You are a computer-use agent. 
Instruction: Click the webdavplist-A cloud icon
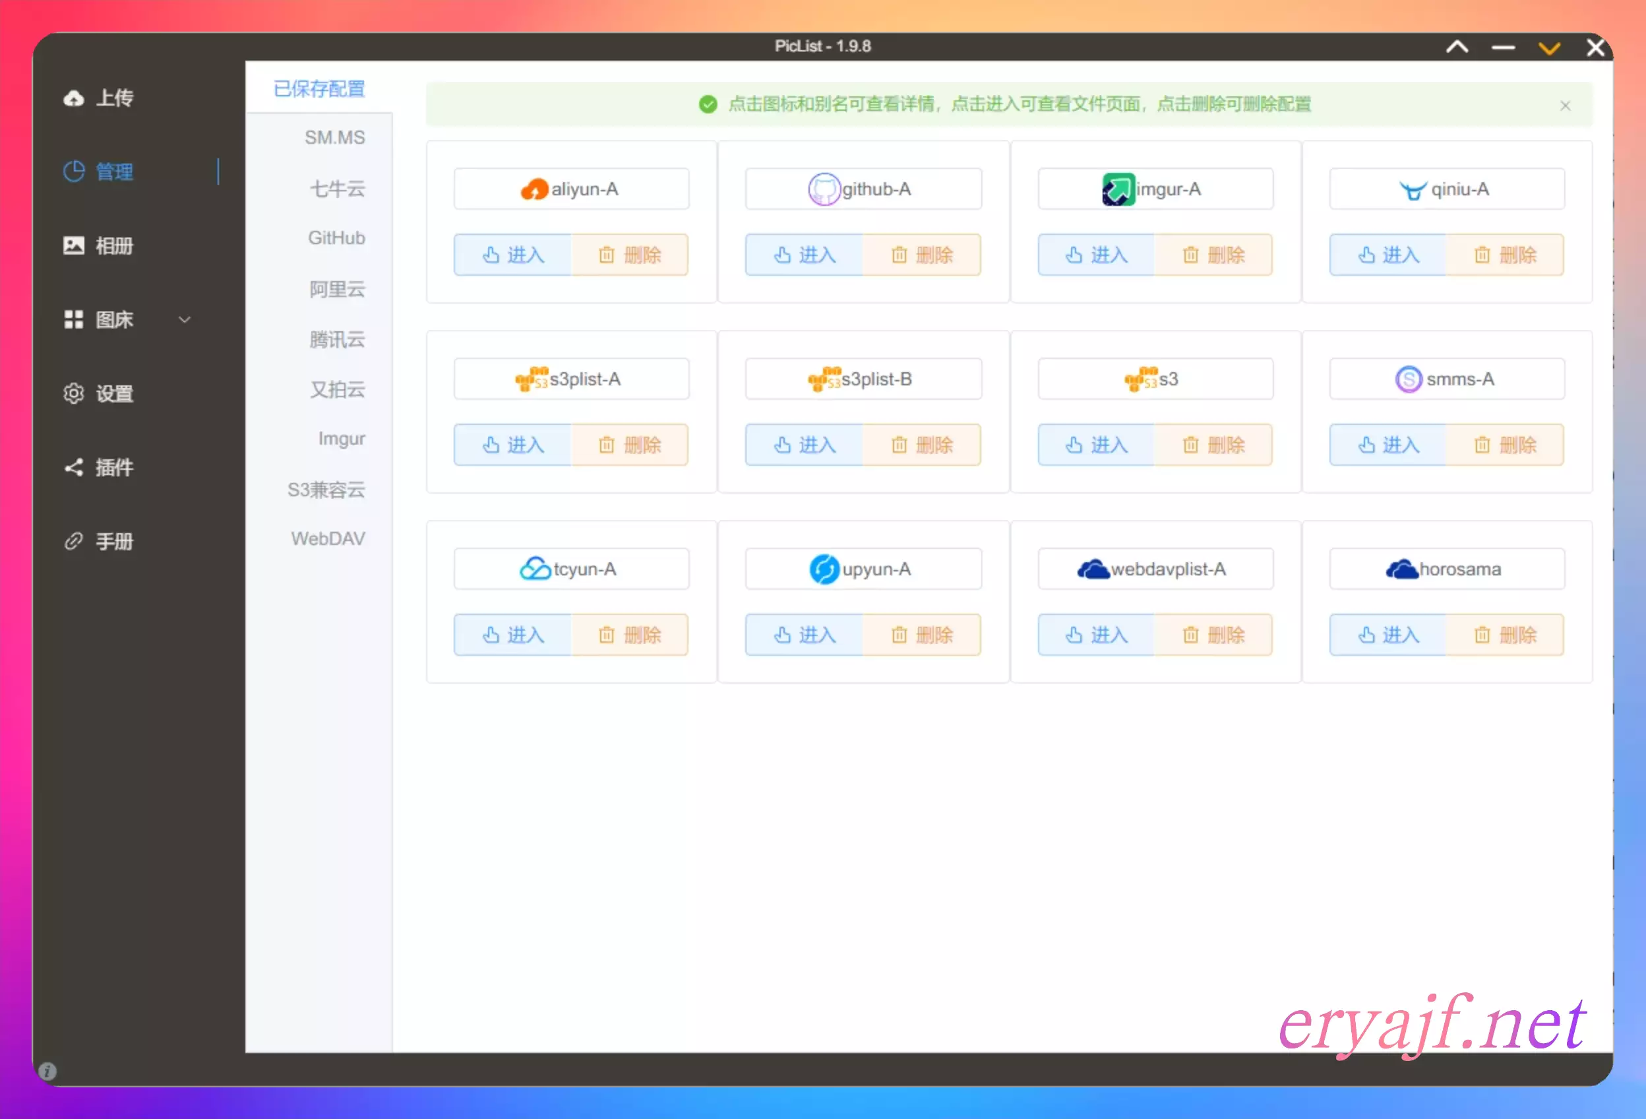[x=1093, y=569]
